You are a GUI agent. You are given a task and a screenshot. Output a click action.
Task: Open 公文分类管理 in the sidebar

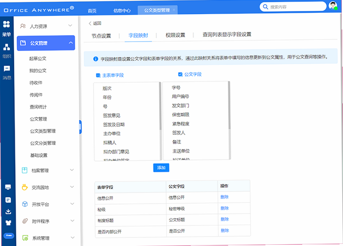(x=43, y=143)
